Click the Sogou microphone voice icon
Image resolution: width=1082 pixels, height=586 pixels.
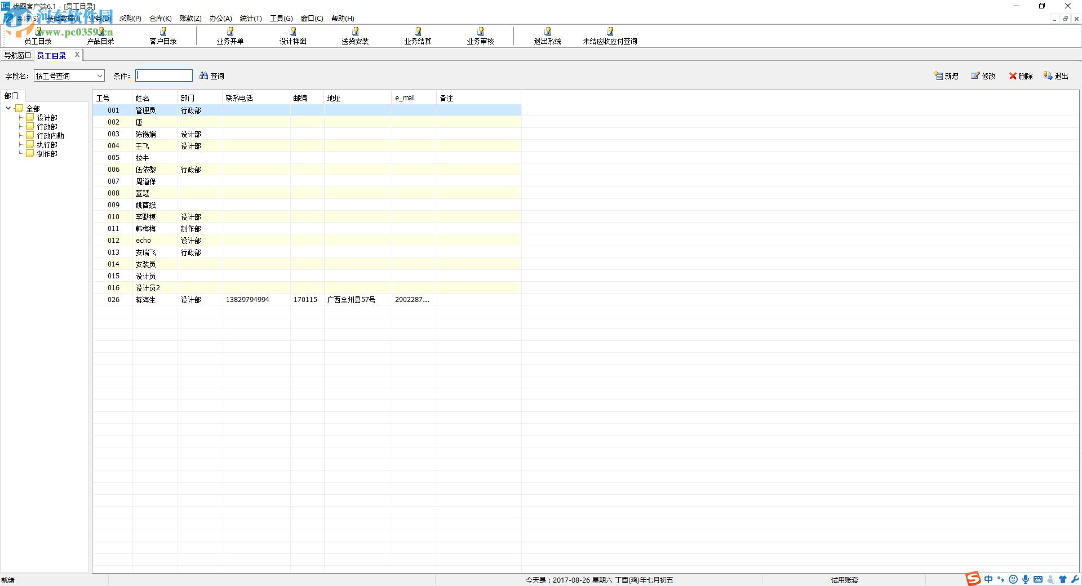(1026, 579)
